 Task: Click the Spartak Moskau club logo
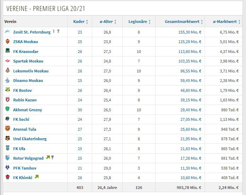point(7,61)
